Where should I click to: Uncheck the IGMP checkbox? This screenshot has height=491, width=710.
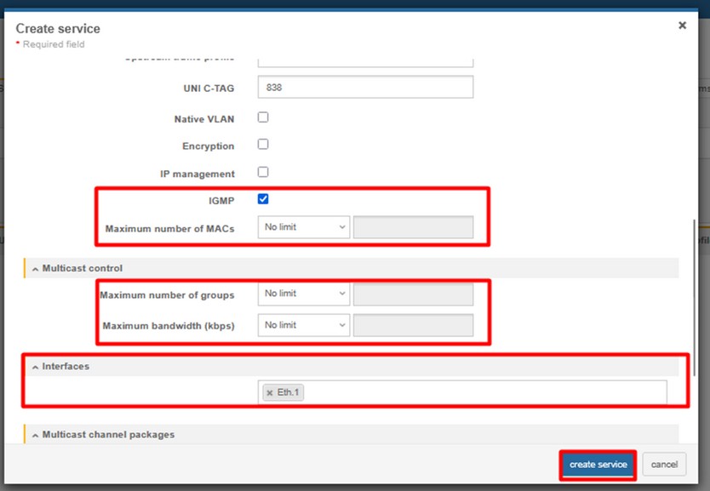point(263,199)
